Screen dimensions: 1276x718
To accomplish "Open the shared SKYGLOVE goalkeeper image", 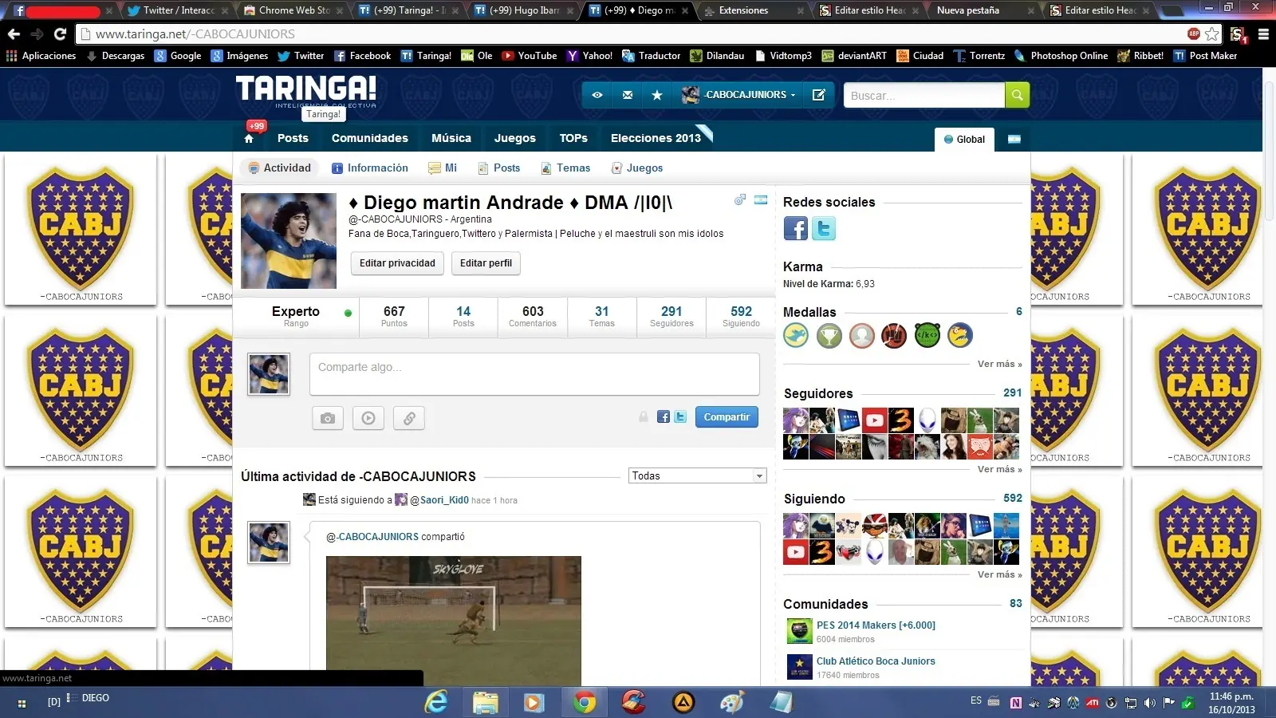I will pyautogui.click(x=454, y=620).
